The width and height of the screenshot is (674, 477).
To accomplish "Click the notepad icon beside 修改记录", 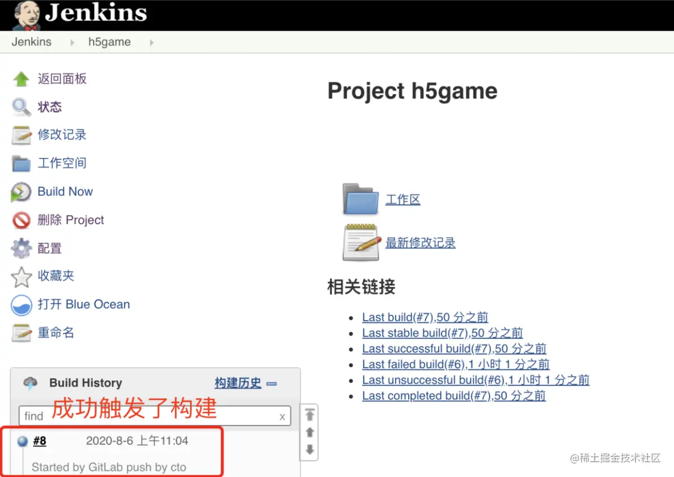I will tap(21, 135).
